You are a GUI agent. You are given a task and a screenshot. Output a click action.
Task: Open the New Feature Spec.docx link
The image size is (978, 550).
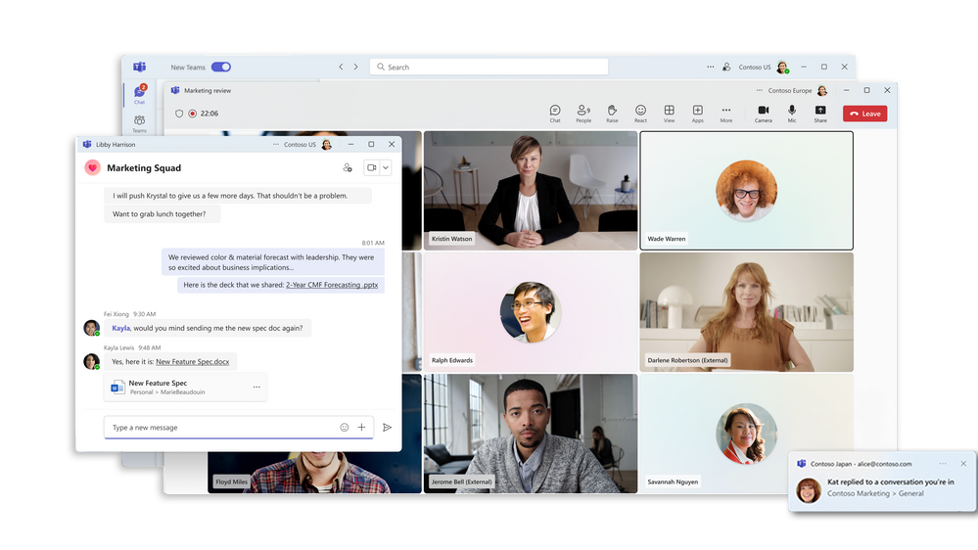tap(192, 362)
